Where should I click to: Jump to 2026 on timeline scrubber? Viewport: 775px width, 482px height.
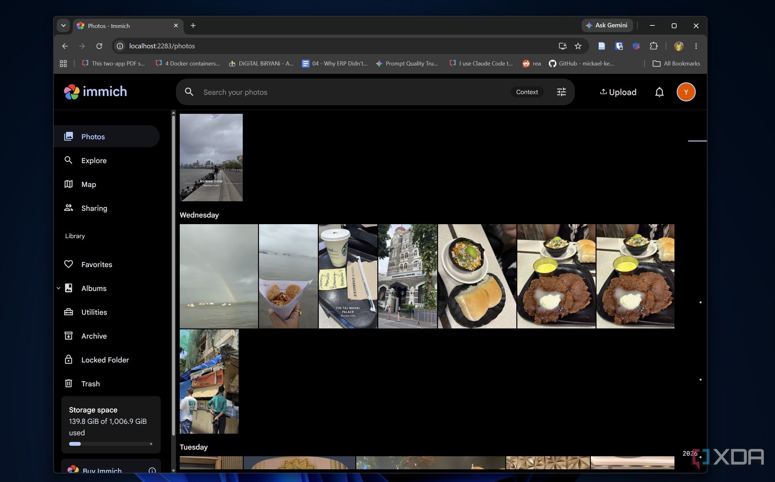click(690, 453)
